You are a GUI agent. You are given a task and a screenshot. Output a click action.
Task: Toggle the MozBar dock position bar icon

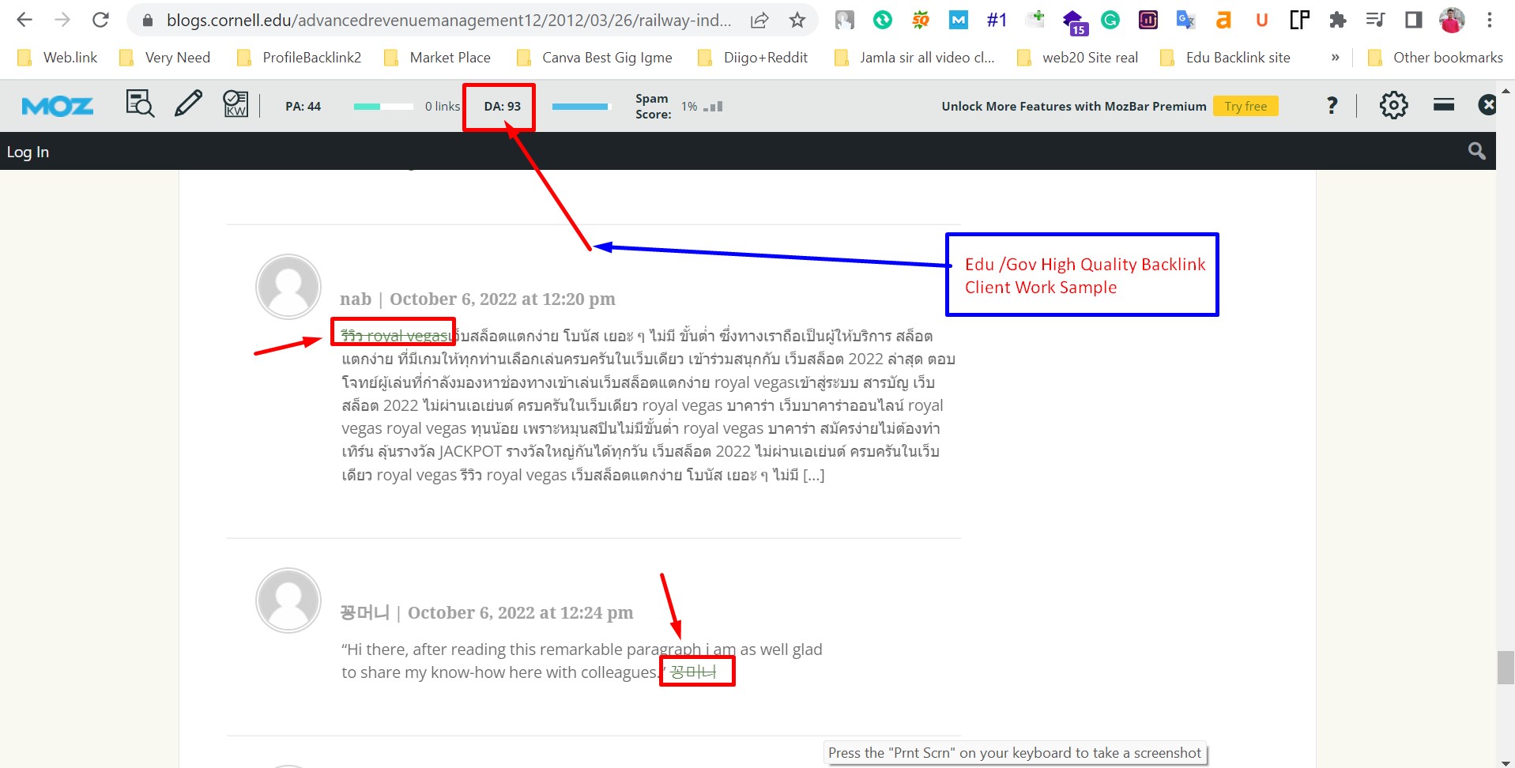(x=1443, y=105)
